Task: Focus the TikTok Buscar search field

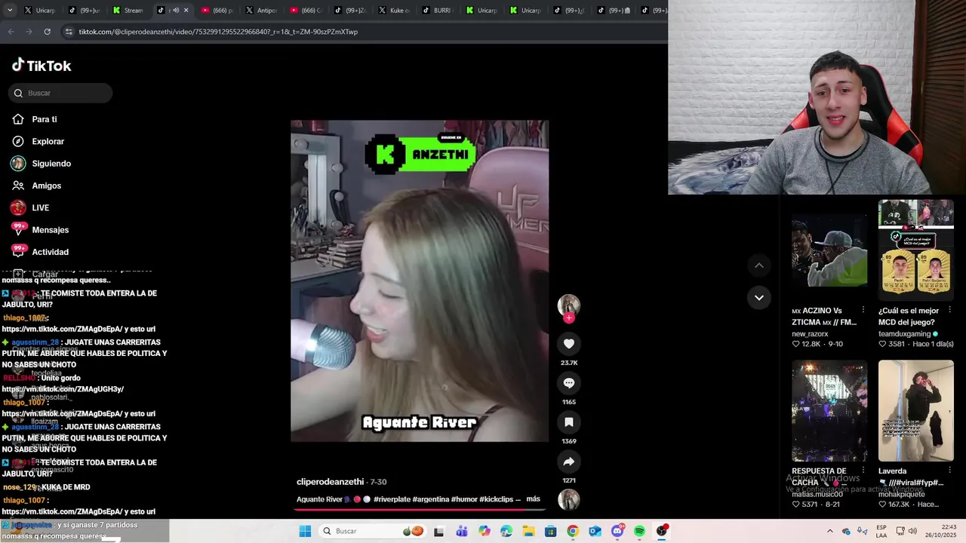Action: click(60, 93)
